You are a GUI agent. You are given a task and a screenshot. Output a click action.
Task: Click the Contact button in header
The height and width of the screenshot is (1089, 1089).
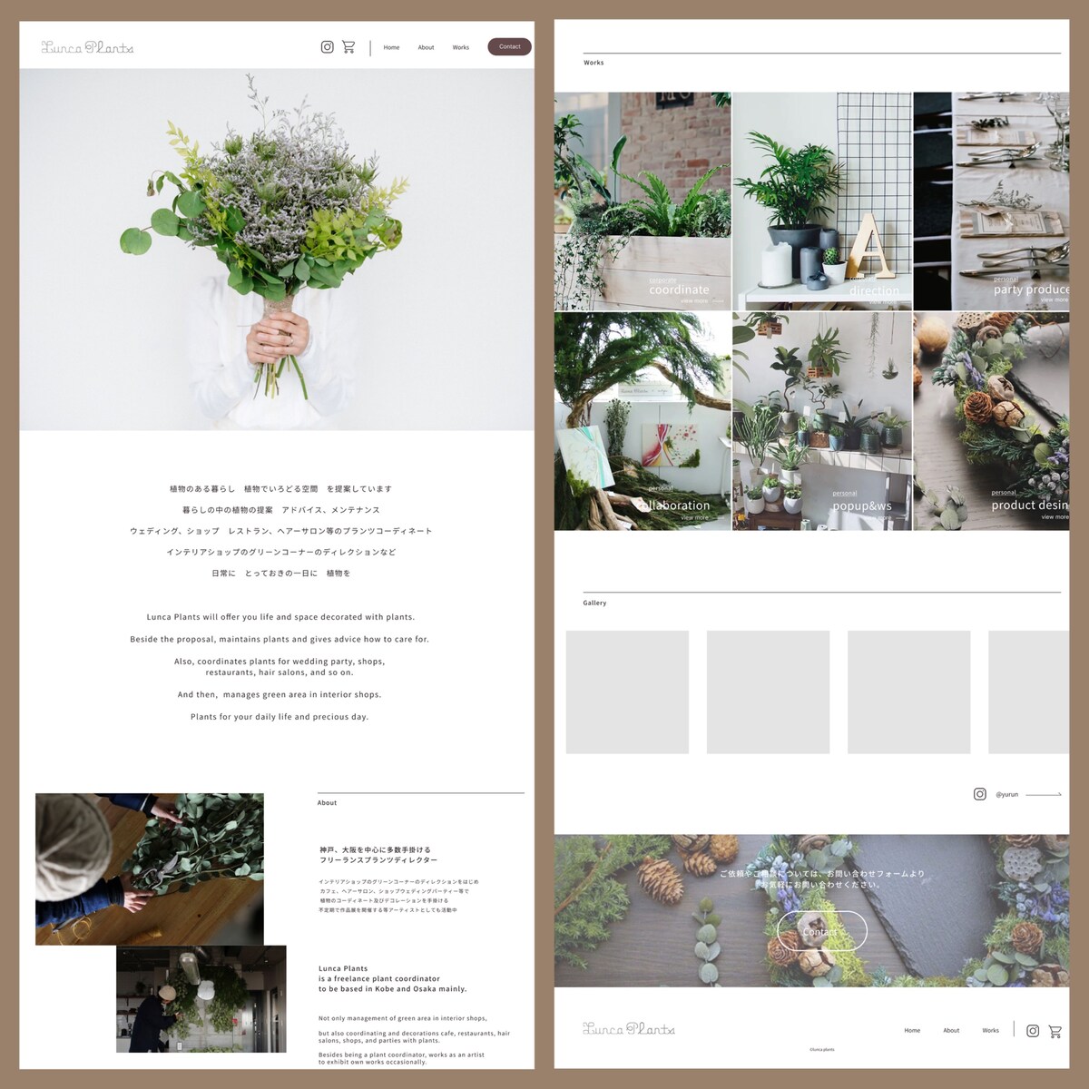(510, 46)
